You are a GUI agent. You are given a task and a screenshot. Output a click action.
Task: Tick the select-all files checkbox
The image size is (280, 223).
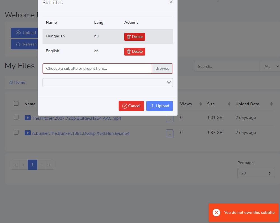pyautogui.click(x=16, y=104)
